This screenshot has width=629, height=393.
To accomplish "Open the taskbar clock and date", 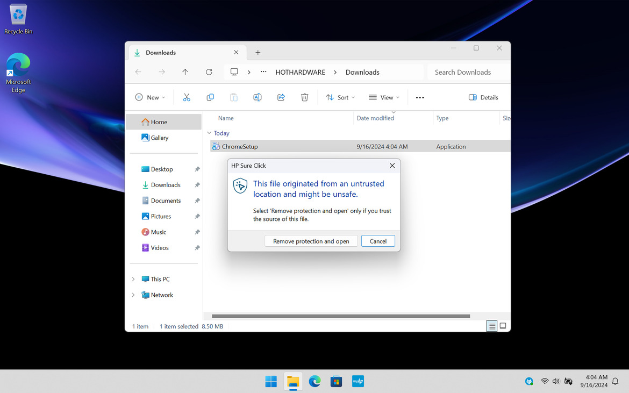I will pos(594,381).
